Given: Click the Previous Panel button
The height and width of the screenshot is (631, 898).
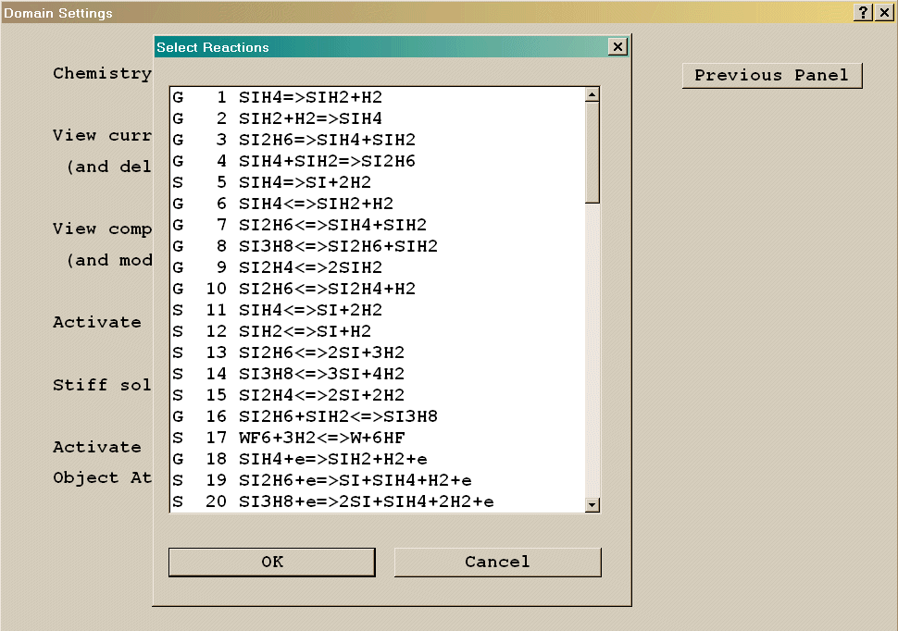Looking at the screenshot, I should coord(771,76).
